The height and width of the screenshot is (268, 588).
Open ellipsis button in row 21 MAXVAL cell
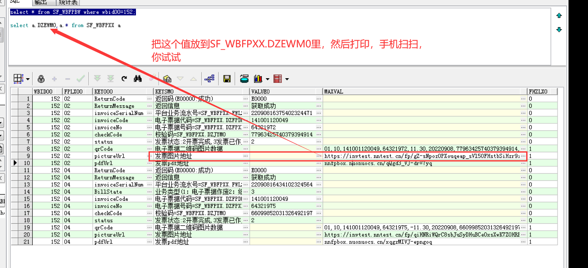(524, 242)
